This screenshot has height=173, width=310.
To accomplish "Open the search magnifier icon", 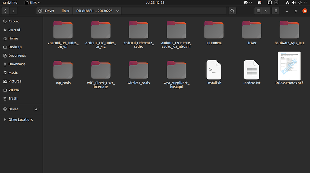I will pos(232,11).
